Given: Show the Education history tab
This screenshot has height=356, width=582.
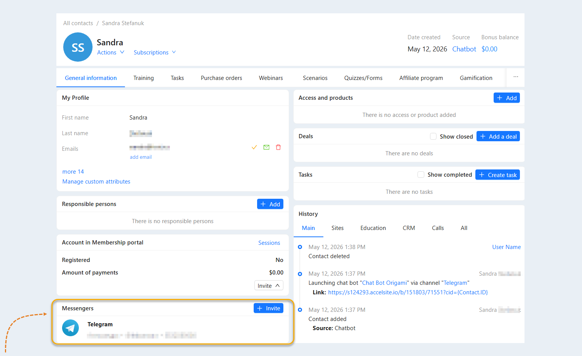Looking at the screenshot, I should [x=373, y=228].
